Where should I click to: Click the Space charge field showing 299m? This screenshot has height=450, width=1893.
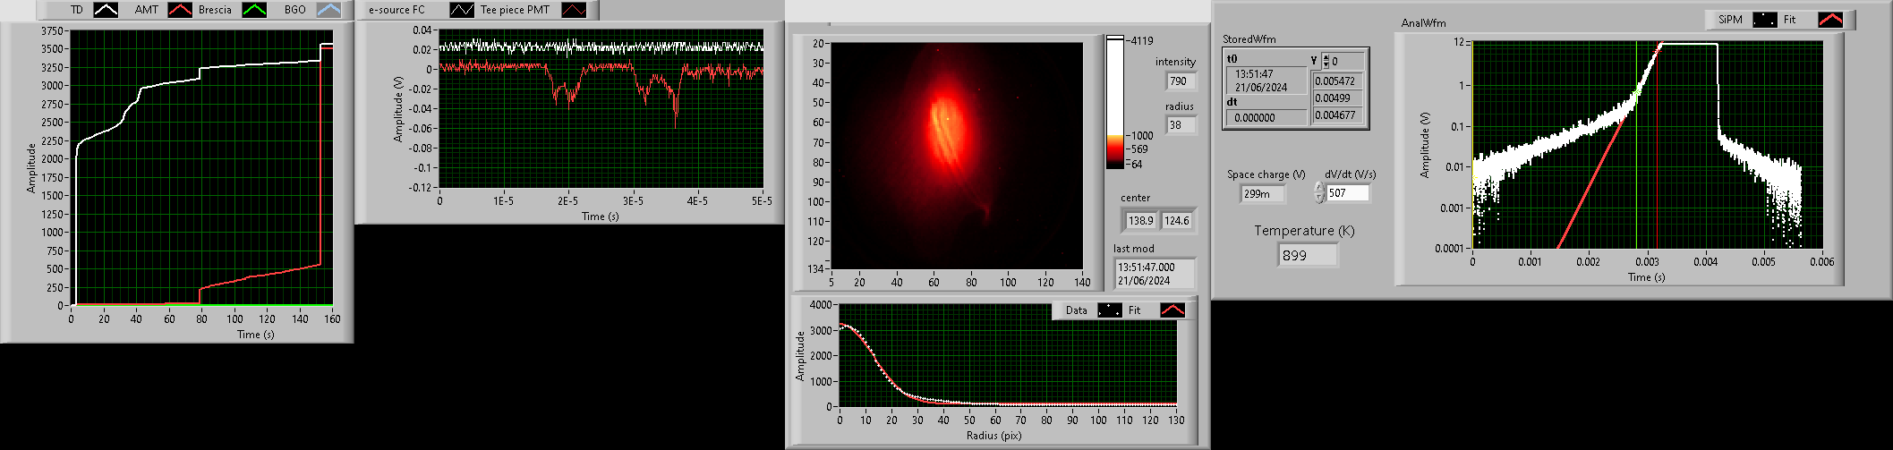[1262, 193]
